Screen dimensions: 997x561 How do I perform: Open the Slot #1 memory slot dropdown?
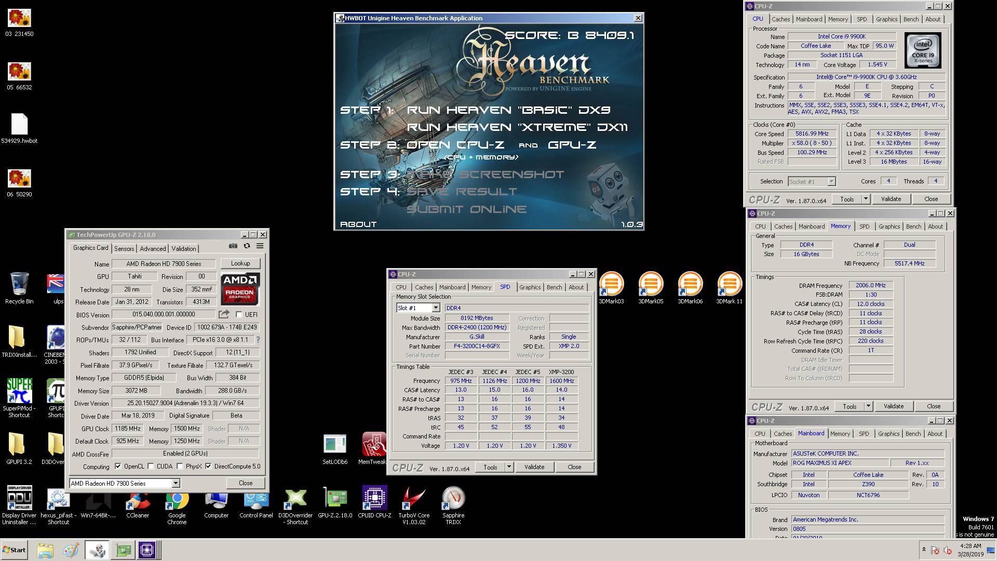coord(436,308)
